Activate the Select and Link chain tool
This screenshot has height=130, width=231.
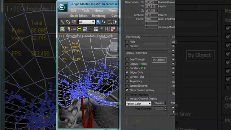pos(62,22)
